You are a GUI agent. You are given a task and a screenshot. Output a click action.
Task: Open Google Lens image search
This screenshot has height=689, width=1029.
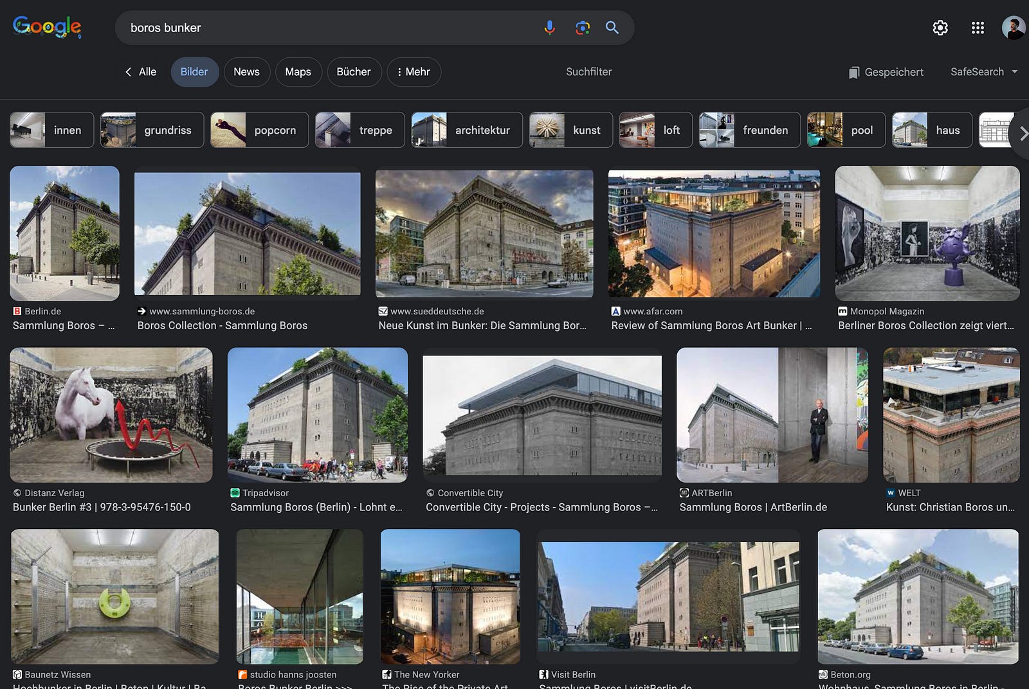tap(583, 28)
